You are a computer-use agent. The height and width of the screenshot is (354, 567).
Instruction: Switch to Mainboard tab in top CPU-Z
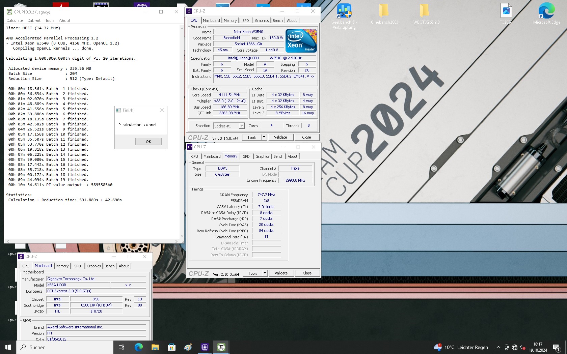click(211, 21)
